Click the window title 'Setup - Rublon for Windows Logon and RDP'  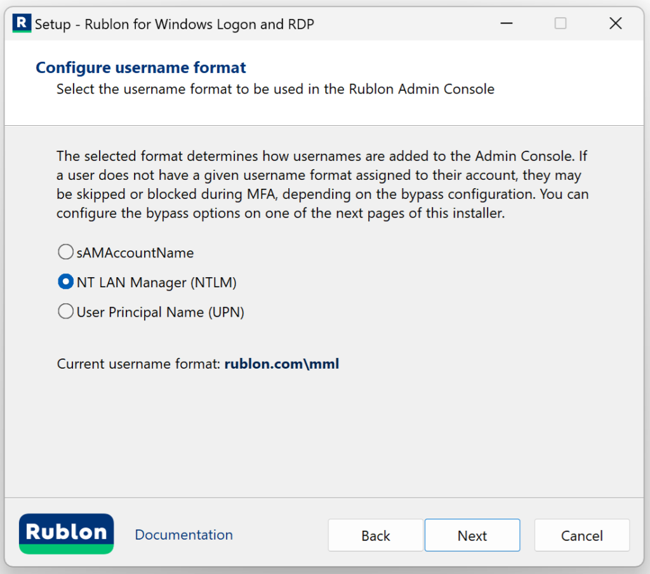[x=175, y=25]
